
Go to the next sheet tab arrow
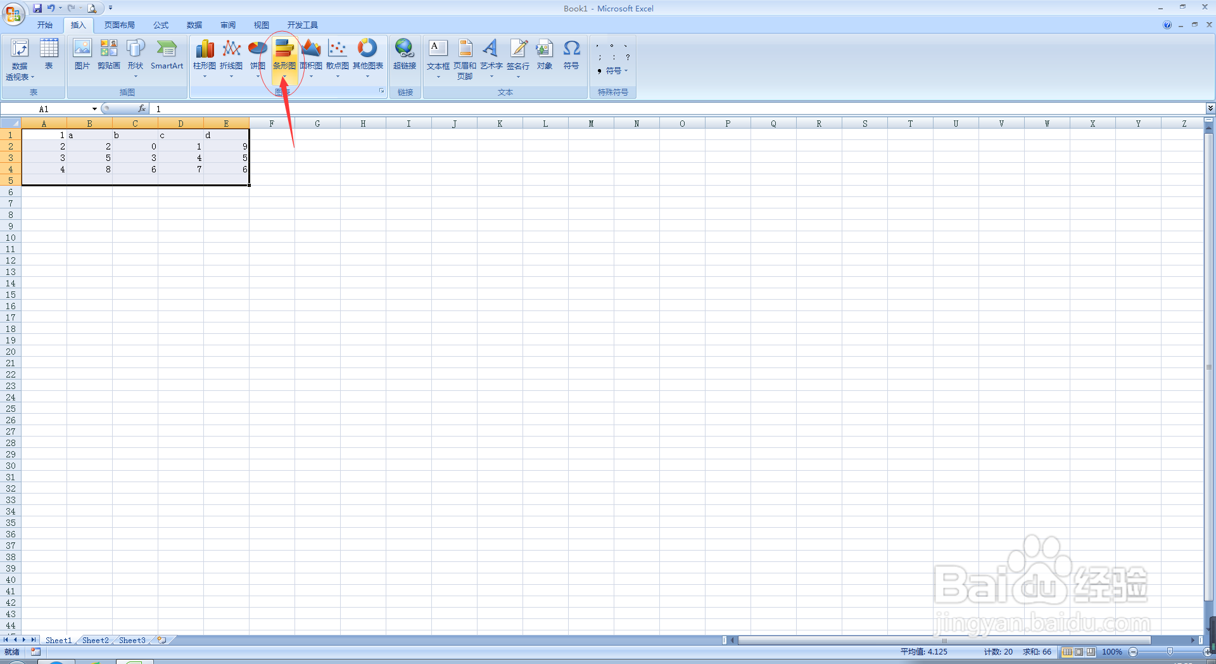(x=24, y=640)
